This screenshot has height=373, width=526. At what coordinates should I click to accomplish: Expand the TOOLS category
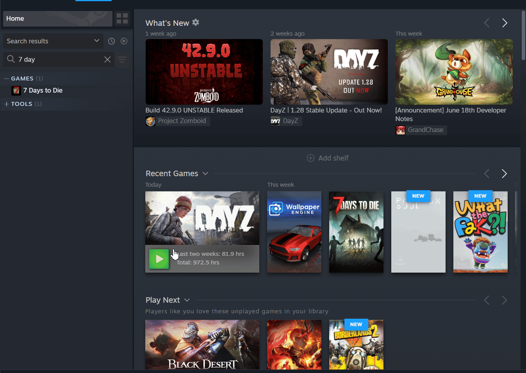(6, 104)
